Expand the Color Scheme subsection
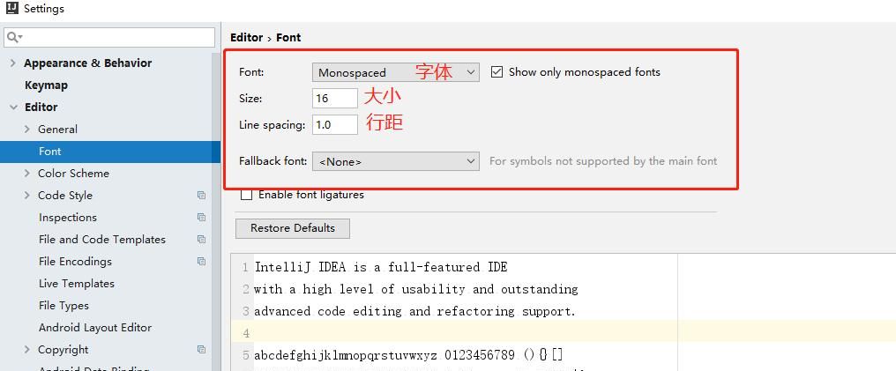The height and width of the screenshot is (371, 896). [x=26, y=174]
